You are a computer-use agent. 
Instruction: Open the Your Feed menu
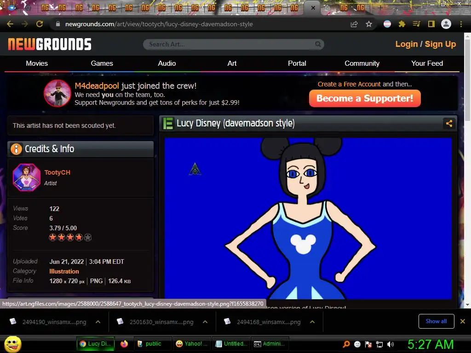(x=427, y=63)
